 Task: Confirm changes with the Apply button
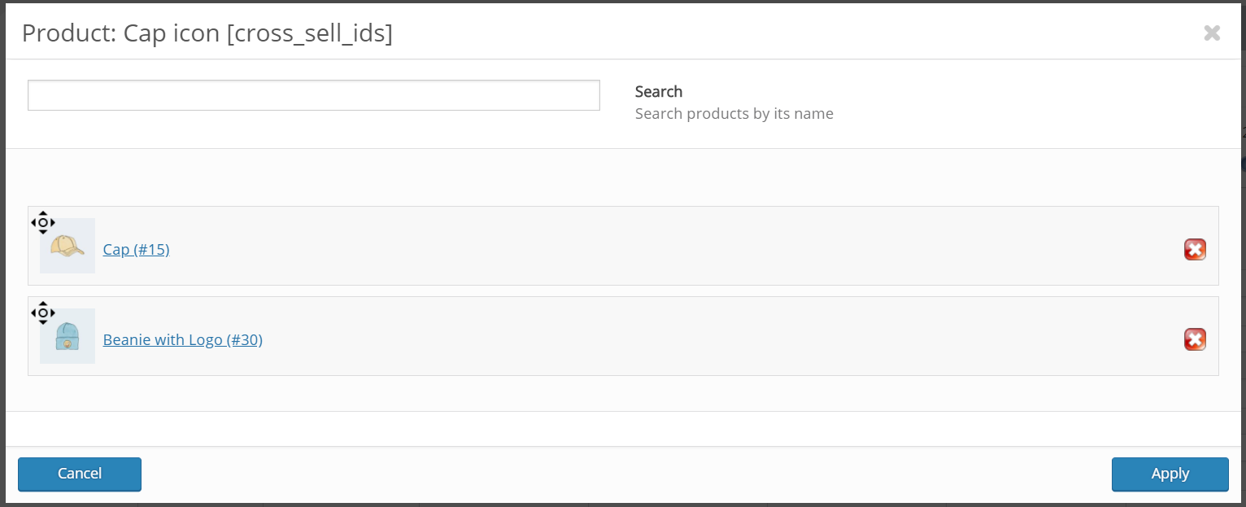[x=1170, y=474]
